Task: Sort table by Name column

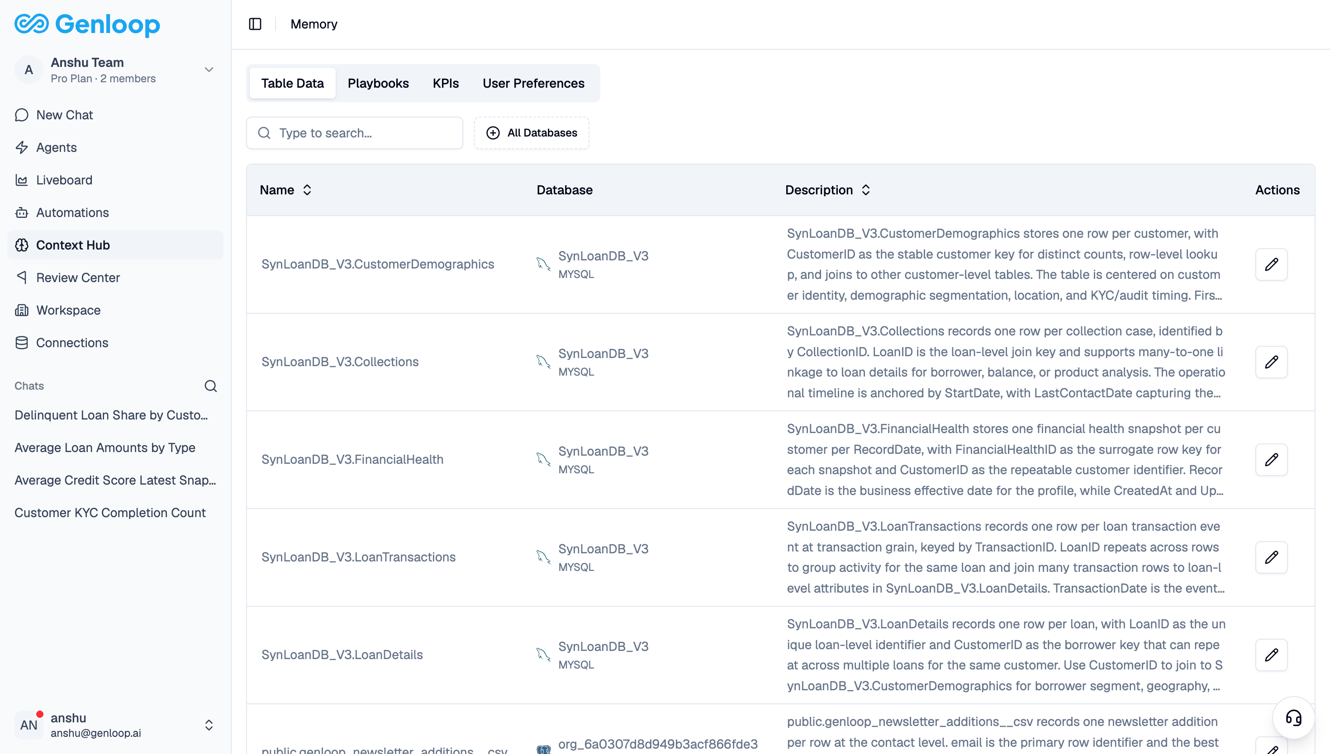Action: click(x=285, y=190)
